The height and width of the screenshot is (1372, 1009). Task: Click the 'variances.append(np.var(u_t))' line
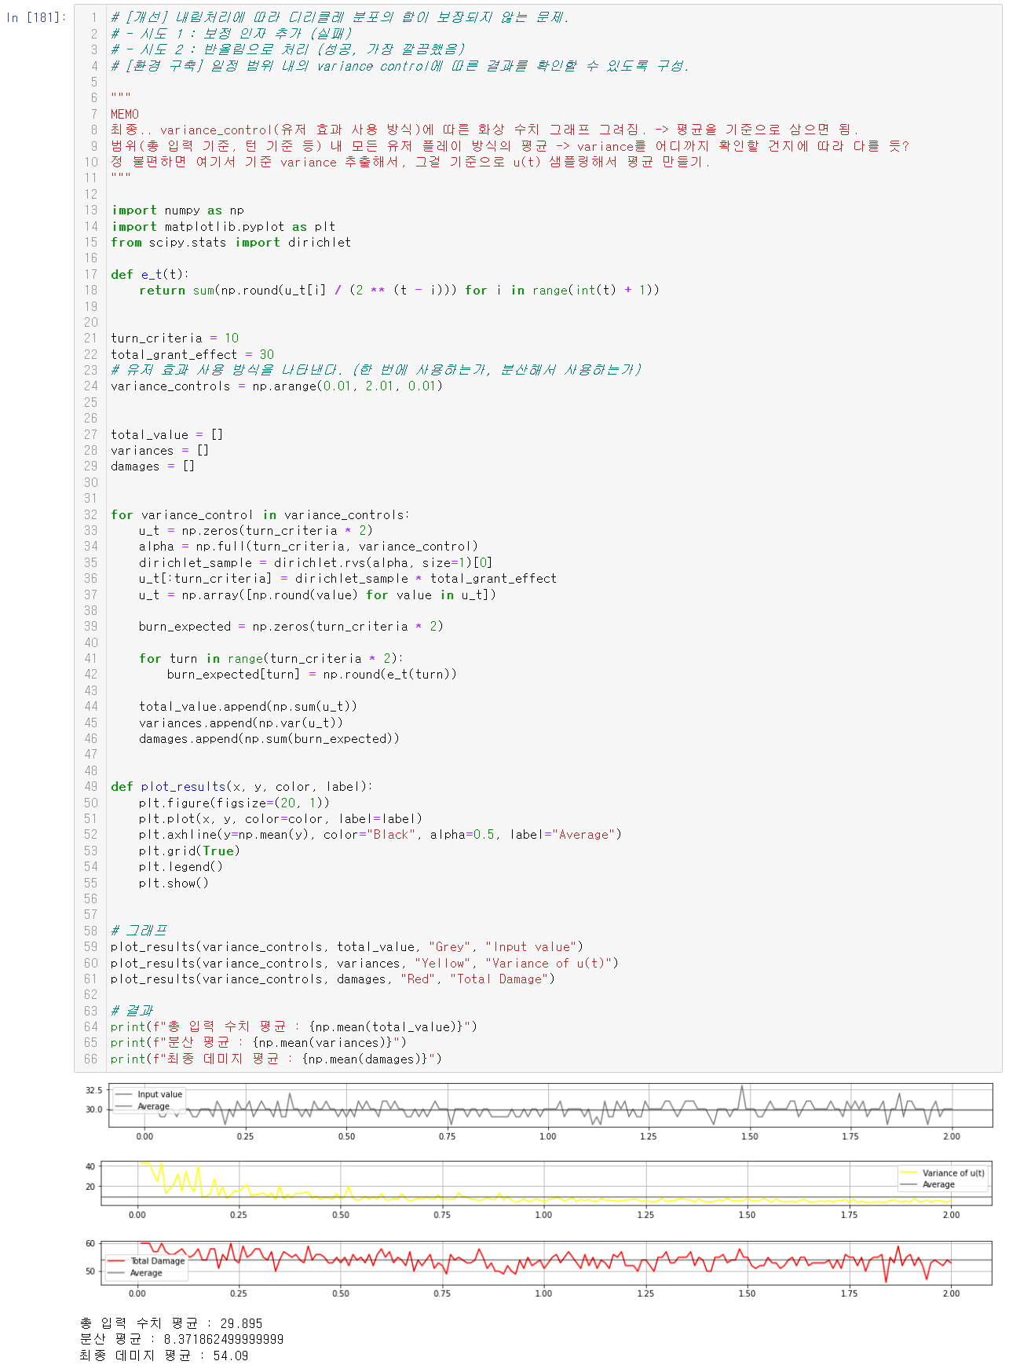pyautogui.click(x=241, y=723)
